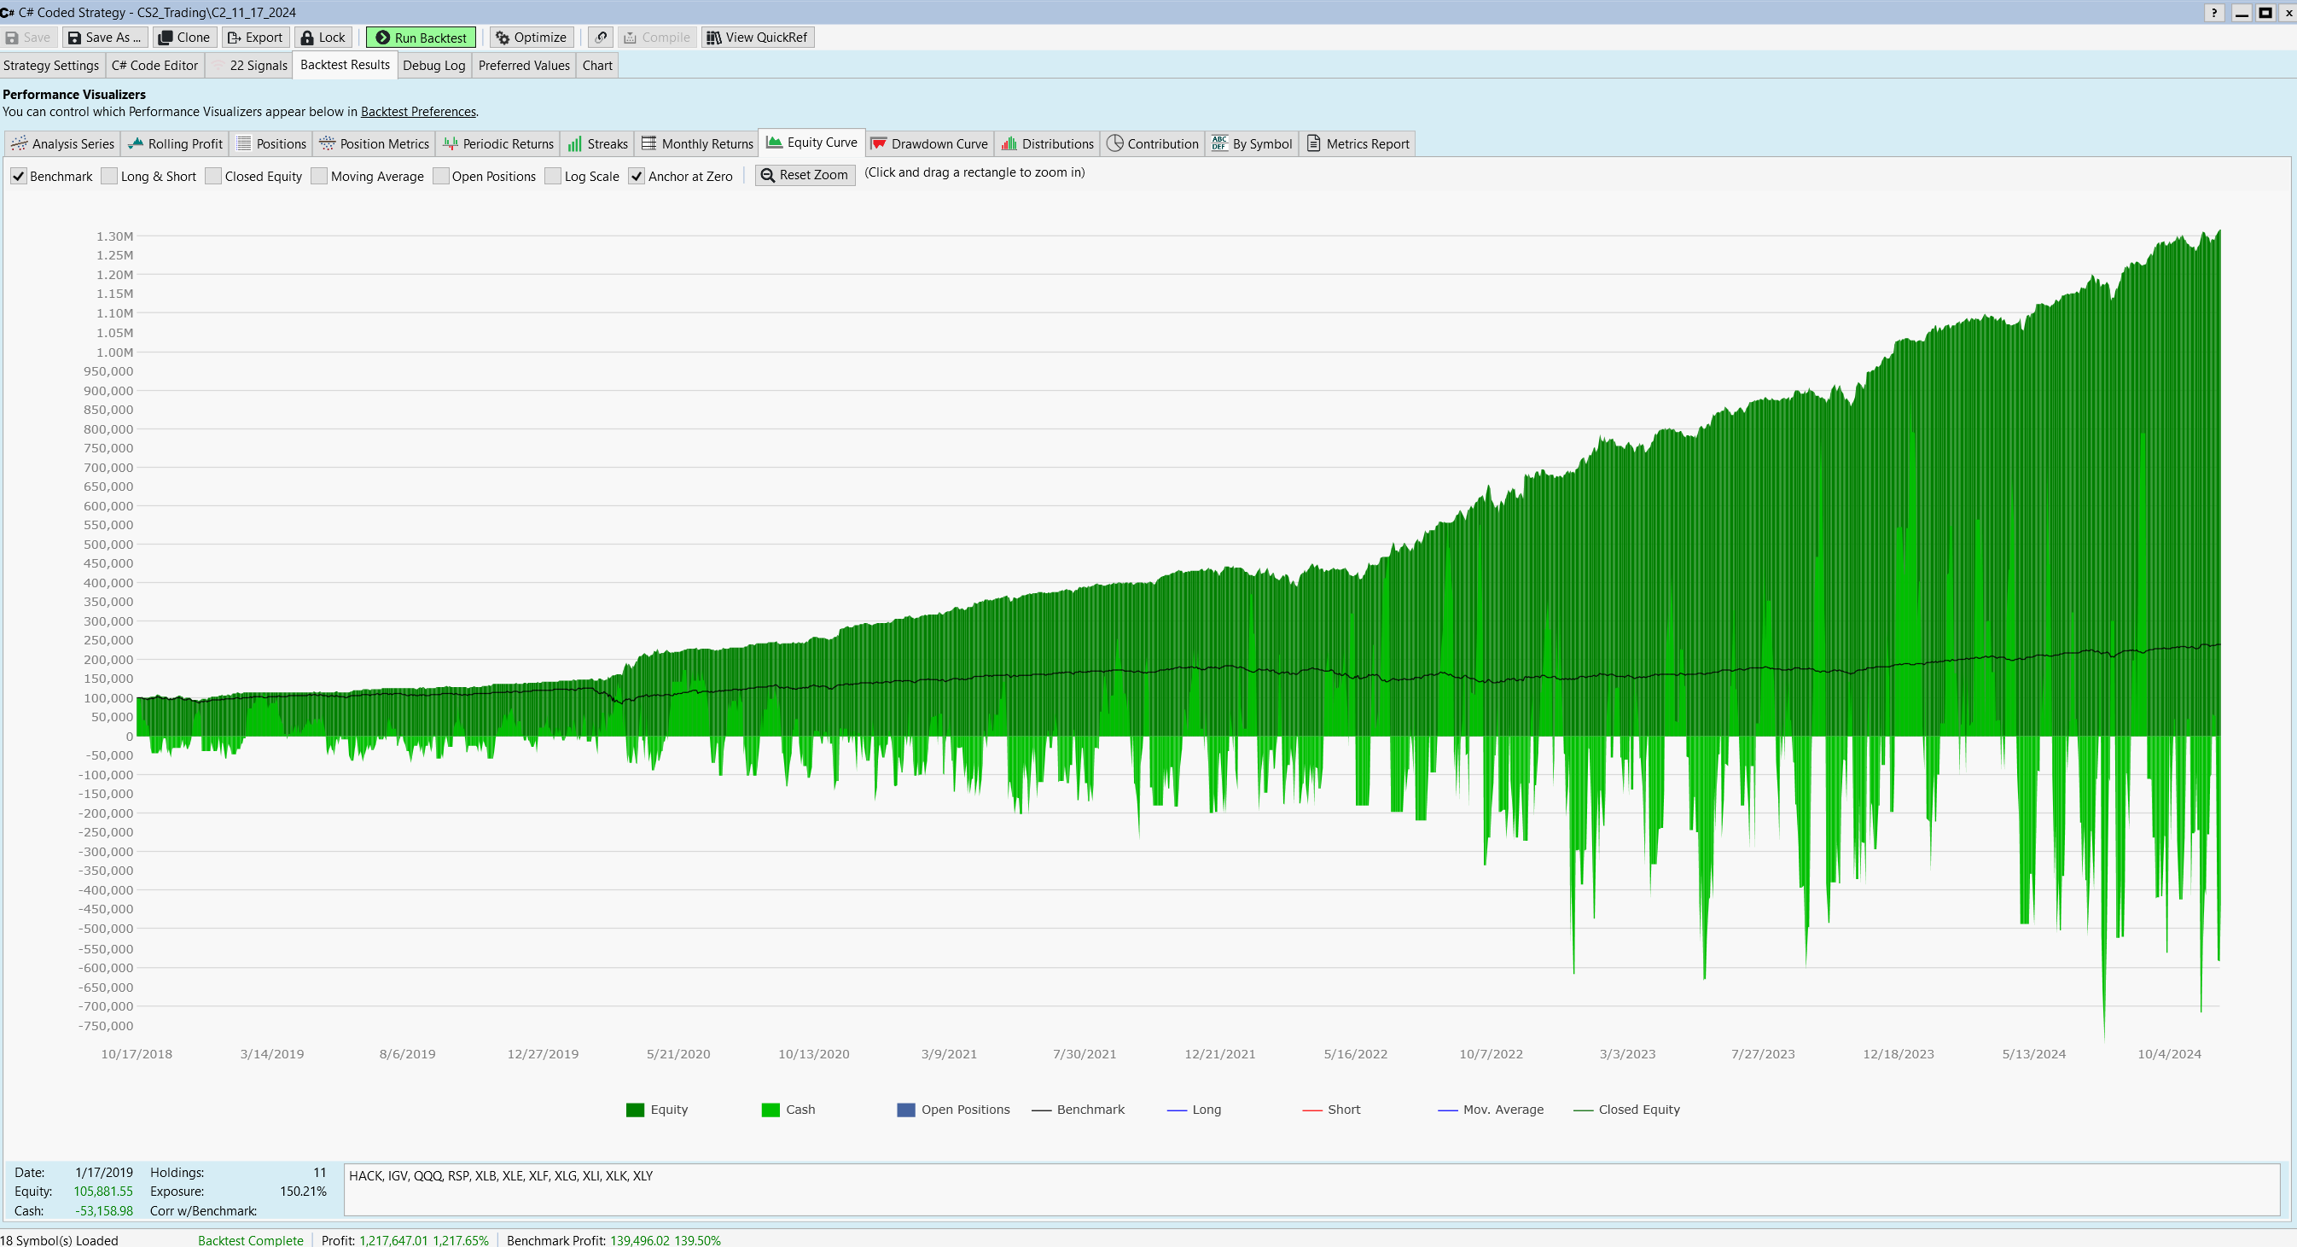Click the Optimize gear button
This screenshot has width=2297, height=1247.
(532, 38)
